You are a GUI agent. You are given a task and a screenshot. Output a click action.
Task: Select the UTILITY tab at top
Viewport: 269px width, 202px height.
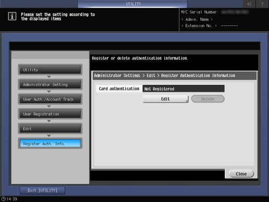coord(133,4)
